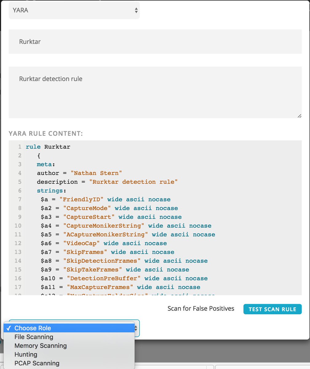Click the YARA RULE CONTENT heading
The height and width of the screenshot is (369, 310).
pyautogui.click(x=46, y=133)
